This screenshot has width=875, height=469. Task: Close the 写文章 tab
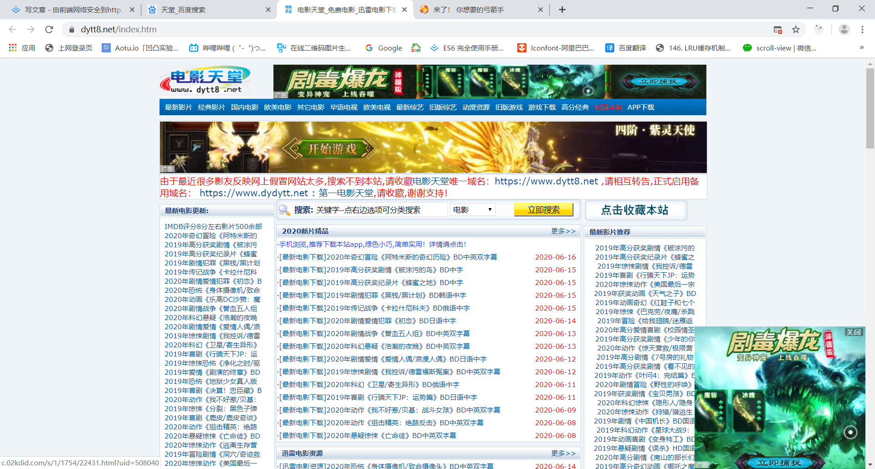pyautogui.click(x=132, y=10)
